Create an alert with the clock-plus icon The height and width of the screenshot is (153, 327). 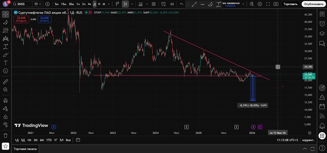point(163,4)
